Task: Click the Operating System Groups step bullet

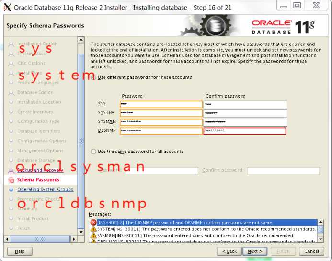Action: click(11, 190)
